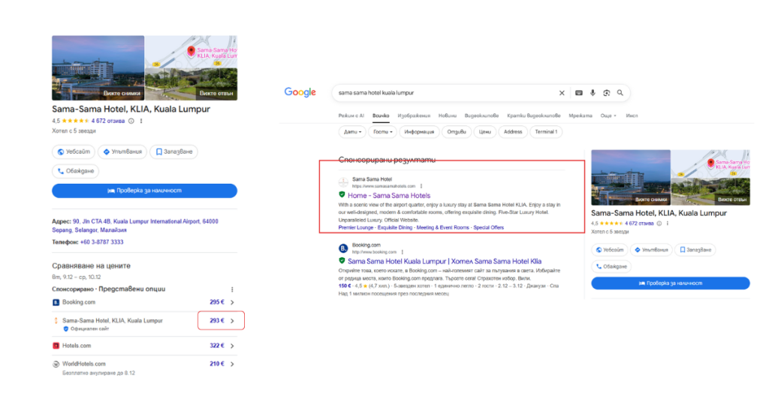Click the hotel phone number +60 3-8787 3333
Image resolution: width=769 pixels, height=402 pixels.
[102, 242]
